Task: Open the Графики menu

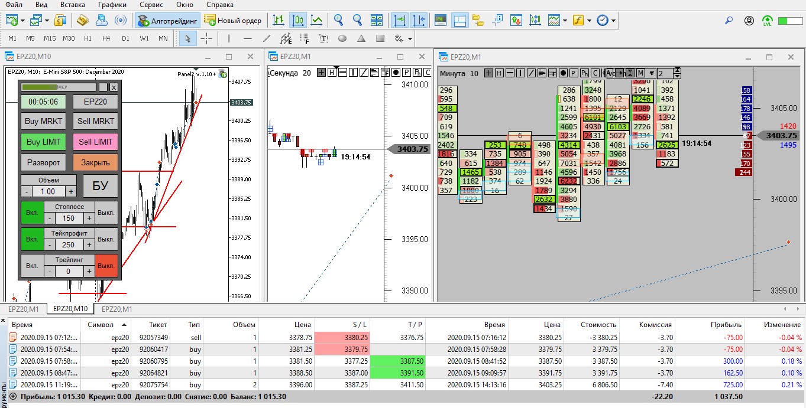Action: coord(112,5)
